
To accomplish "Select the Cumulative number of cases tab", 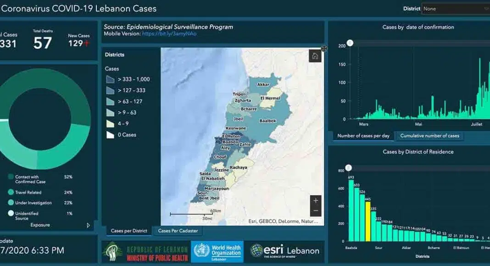I will coord(429,136).
